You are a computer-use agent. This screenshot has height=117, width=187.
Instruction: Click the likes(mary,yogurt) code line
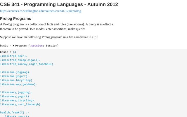click(x=15, y=96)
